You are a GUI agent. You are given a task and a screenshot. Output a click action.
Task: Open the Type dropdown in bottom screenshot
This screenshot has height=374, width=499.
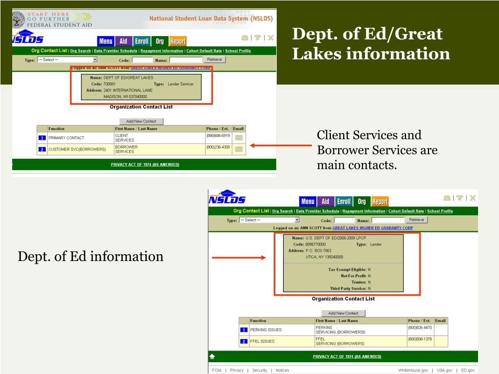coord(269,220)
